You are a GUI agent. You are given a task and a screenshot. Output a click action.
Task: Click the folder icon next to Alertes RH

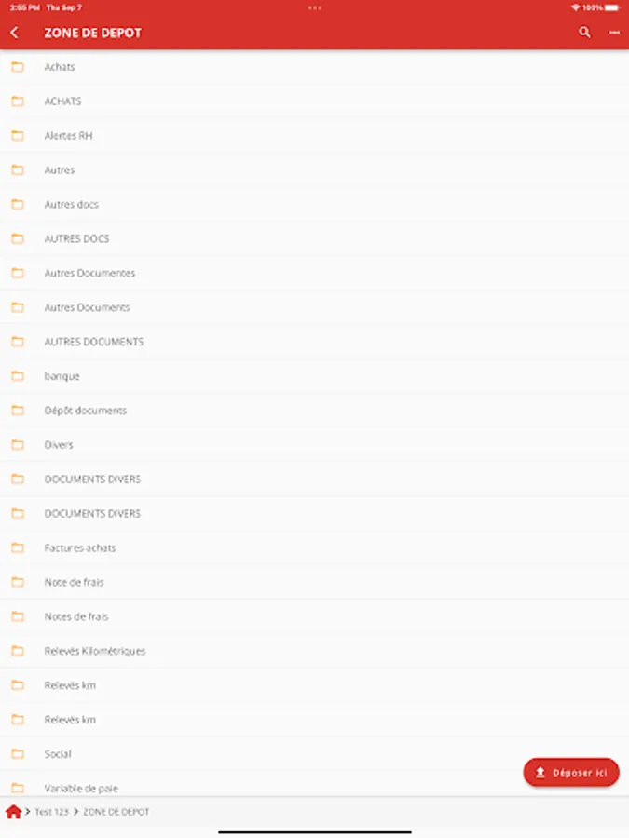click(x=18, y=136)
